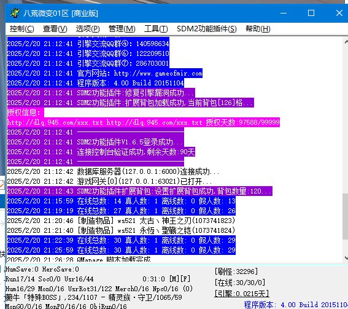Screen dimensions: 348x309
Task: Select the SDM2功能插件V1.6.5登录成功 log line
Action: (x=96, y=142)
